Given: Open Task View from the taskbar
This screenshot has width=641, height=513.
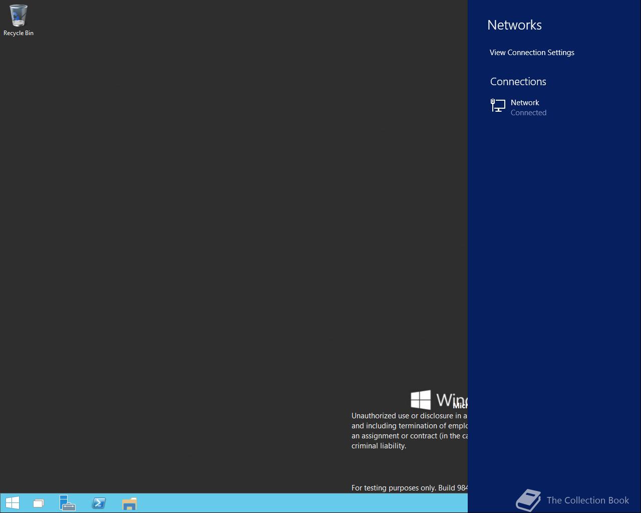Looking at the screenshot, I should [x=39, y=503].
